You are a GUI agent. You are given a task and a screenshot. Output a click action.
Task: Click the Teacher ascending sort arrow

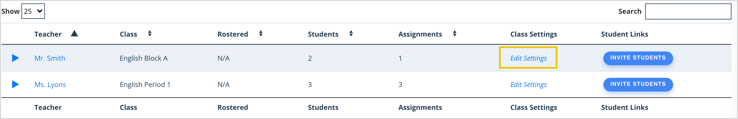(x=75, y=33)
